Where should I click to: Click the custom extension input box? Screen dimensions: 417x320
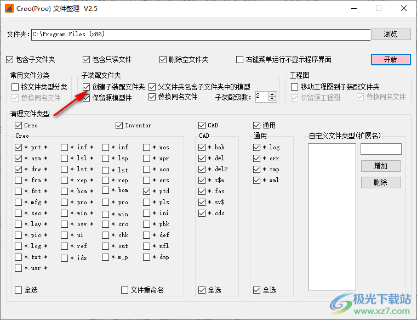(x=381, y=149)
